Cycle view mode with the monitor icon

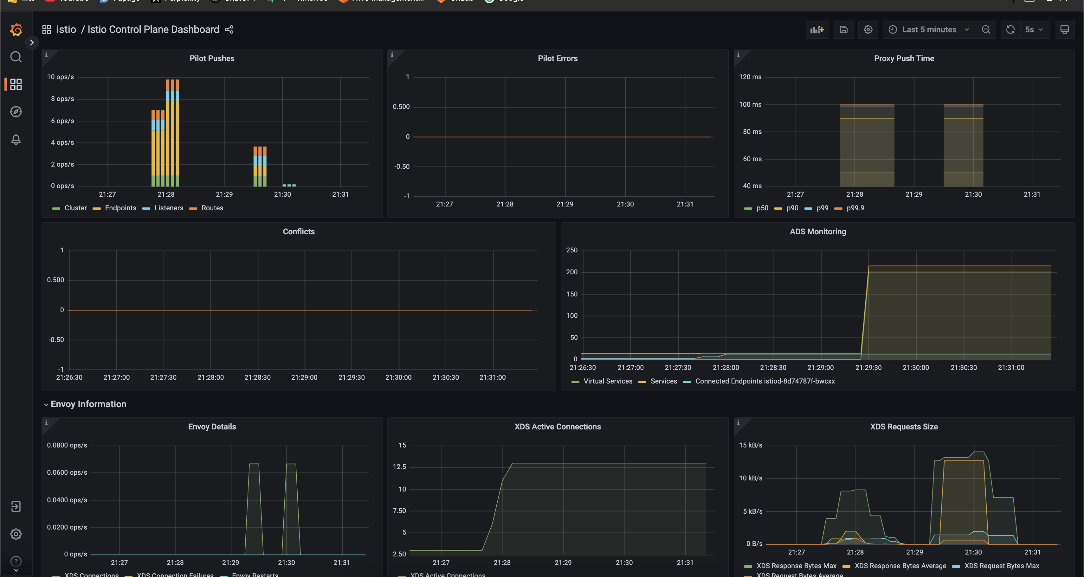click(x=1064, y=29)
